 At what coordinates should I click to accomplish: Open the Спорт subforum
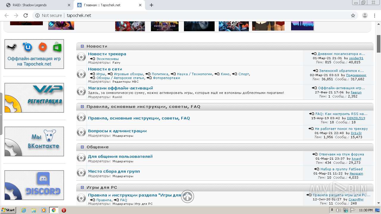pyautogui.click(x=244, y=74)
